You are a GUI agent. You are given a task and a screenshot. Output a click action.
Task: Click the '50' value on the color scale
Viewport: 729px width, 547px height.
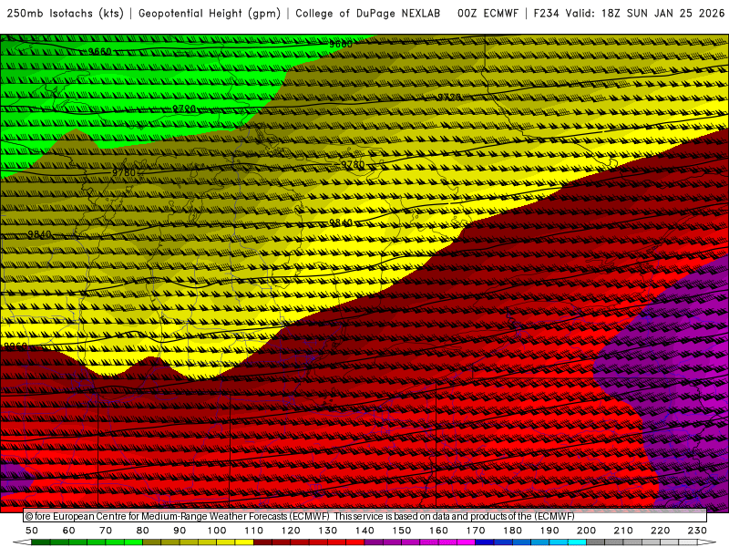point(32,531)
